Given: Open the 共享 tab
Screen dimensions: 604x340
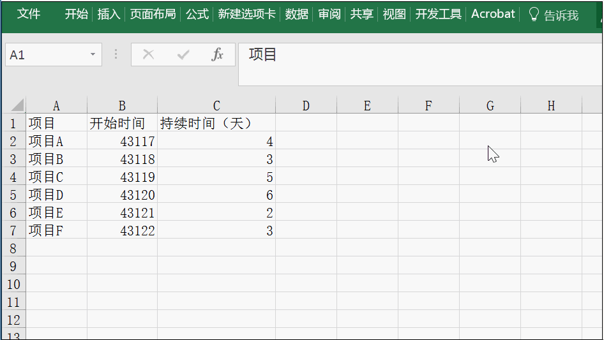Looking at the screenshot, I should click(x=362, y=14).
